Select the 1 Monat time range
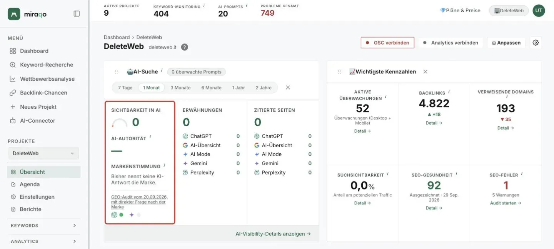This screenshot has width=554, height=249. (151, 88)
